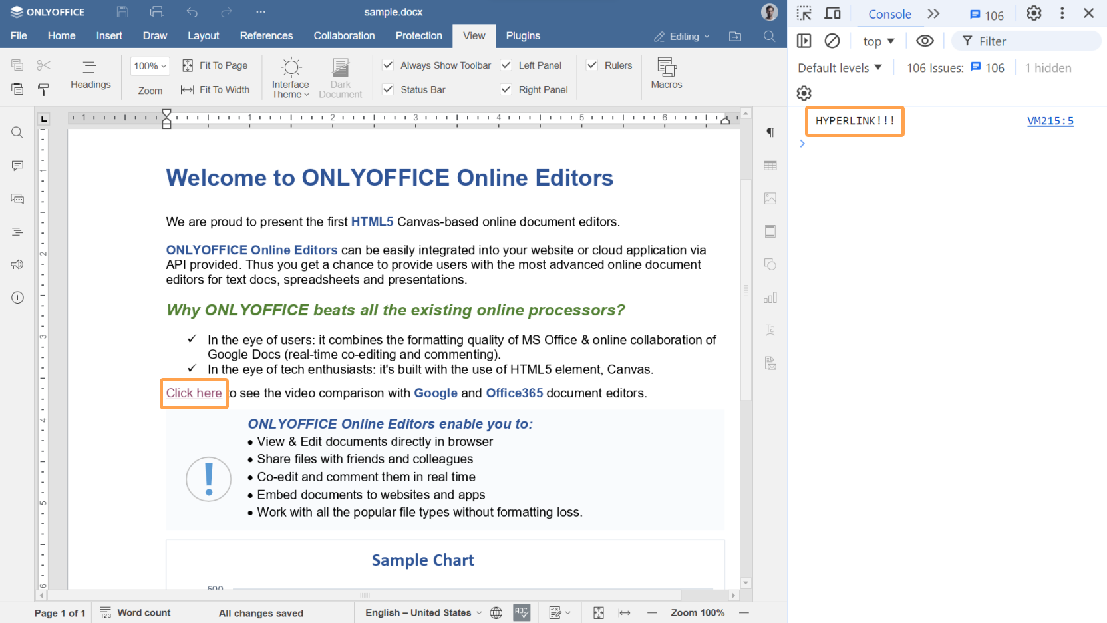Open header and footer settings icon
Screen dimensions: 1107x623
coord(770,232)
